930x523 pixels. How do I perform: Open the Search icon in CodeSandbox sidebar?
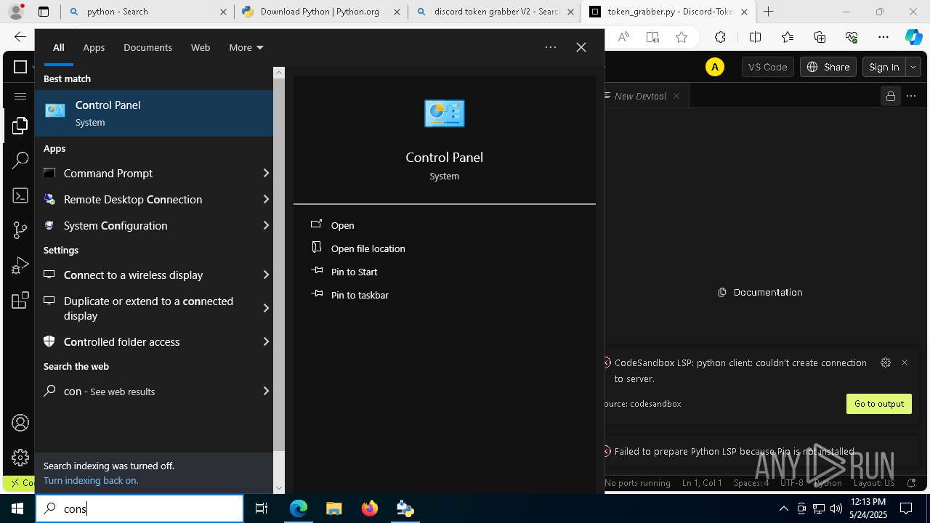[x=20, y=161]
